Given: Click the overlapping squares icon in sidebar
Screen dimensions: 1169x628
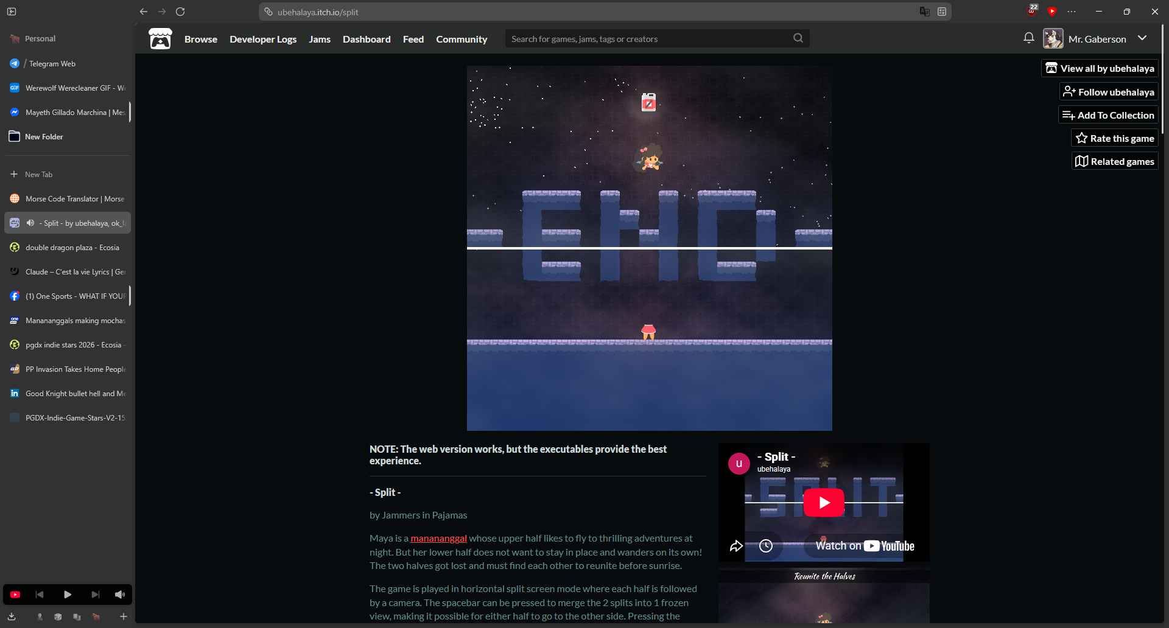Looking at the screenshot, I should pyautogui.click(x=77, y=616).
